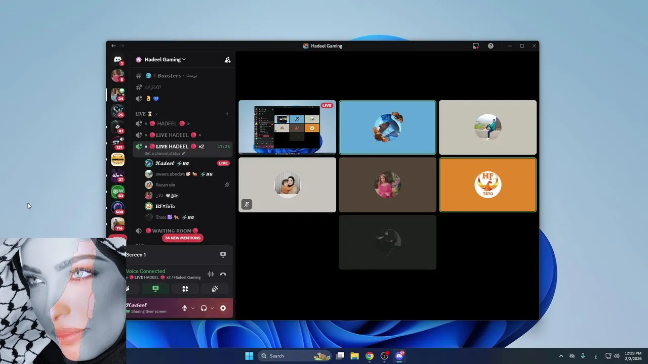Screen dimensions: 648x364
Task: Open the server with the 41 badge
Action: click(117, 127)
